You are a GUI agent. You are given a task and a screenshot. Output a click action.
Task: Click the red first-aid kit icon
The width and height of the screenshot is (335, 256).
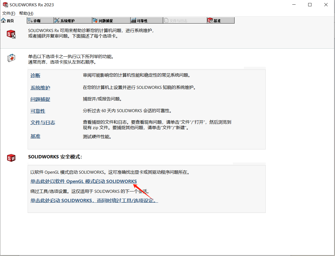coord(11,58)
